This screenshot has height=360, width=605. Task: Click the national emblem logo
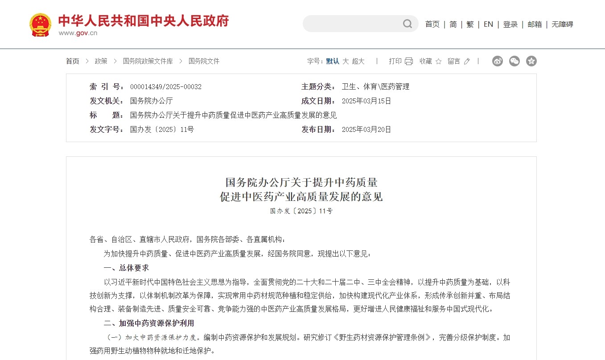pyautogui.click(x=41, y=25)
